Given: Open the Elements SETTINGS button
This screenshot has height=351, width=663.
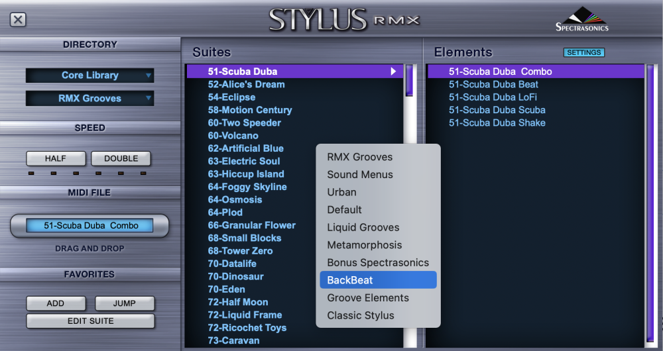Looking at the screenshot, I should click(584, 52).
